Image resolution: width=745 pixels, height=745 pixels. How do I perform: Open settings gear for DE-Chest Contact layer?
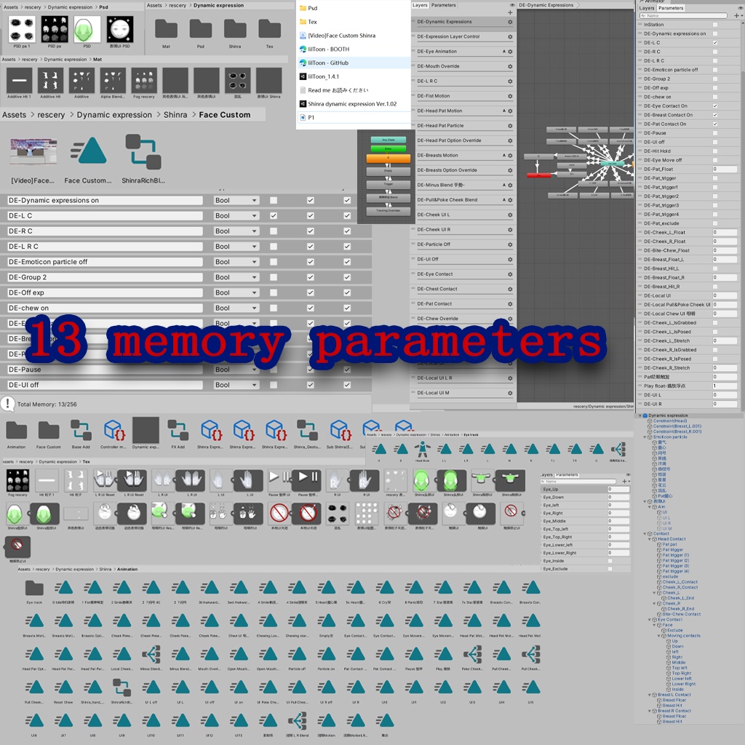pyautogui.click(x=510, y=290)
